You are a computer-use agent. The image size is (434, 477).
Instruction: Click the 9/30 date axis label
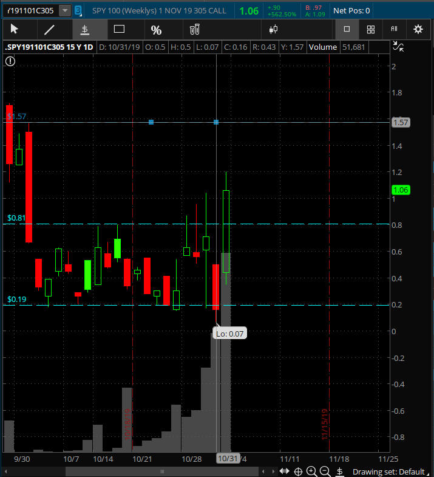click(22, 459)
